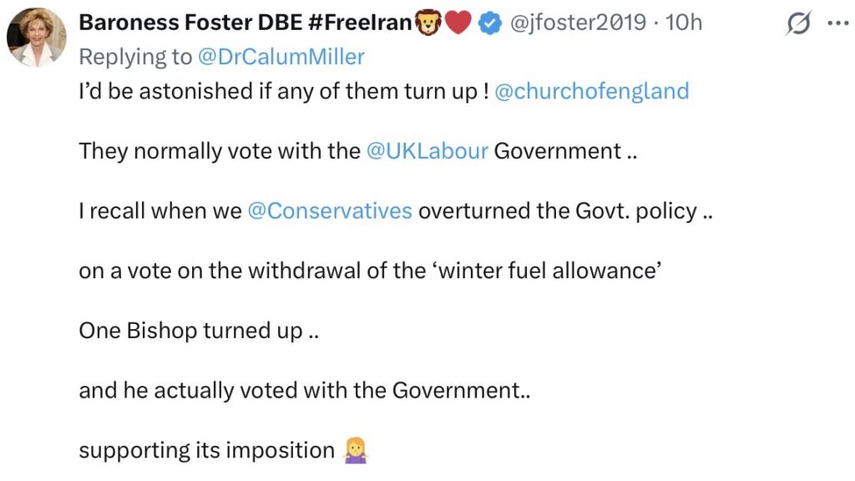Screen dimensions: 855x481
Task: Open the @churchofengland mention
Action: point(592,91)
